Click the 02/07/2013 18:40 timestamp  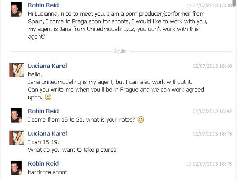212,66
